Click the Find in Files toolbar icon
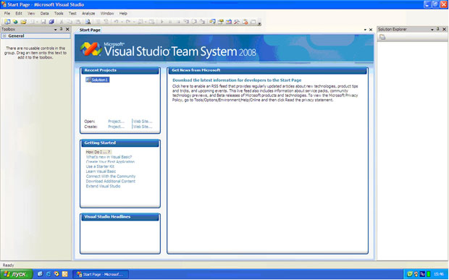The image size is (449, 280). tap(88, 22)
